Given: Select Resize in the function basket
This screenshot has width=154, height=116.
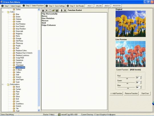Looking at the screenshot, I should point(45,21).
